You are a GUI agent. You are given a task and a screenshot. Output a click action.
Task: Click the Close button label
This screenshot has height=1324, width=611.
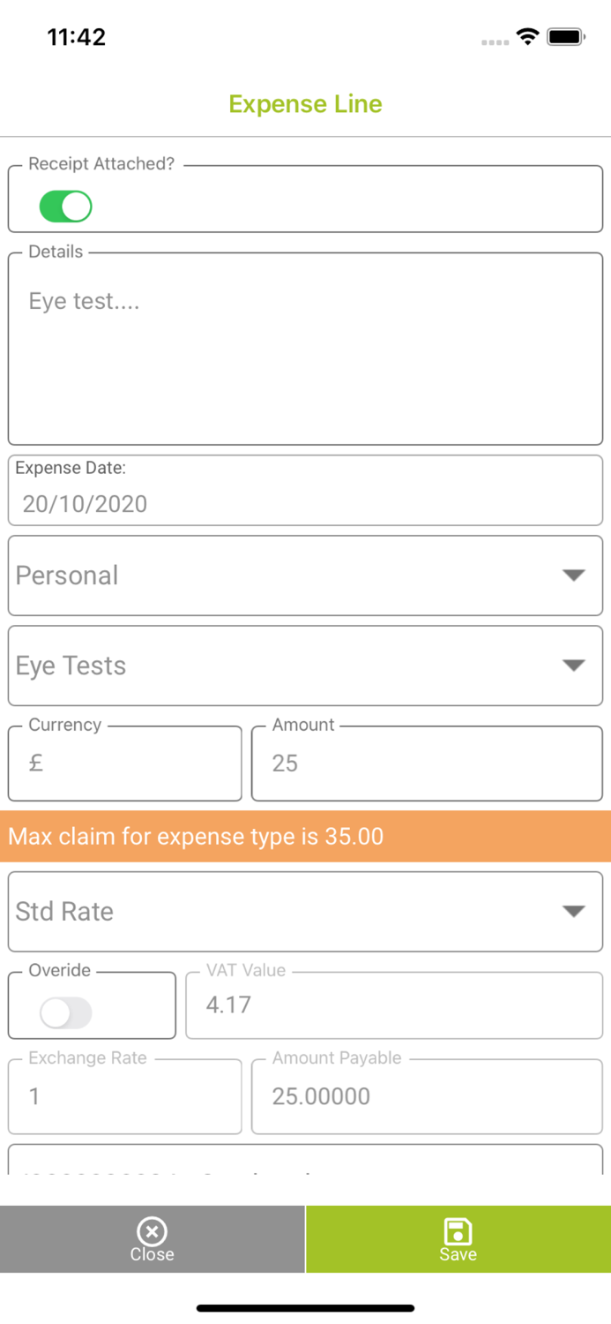coord(152,1254)
